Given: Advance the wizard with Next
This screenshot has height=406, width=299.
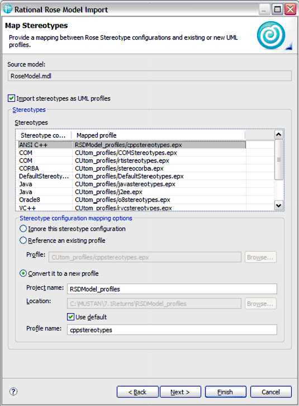Looking at the screenshot, I should 180,392.
